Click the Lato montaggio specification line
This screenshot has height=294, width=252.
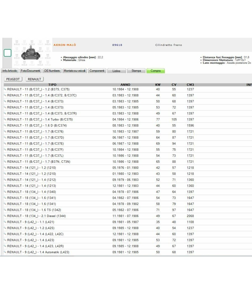click(227, 63)
